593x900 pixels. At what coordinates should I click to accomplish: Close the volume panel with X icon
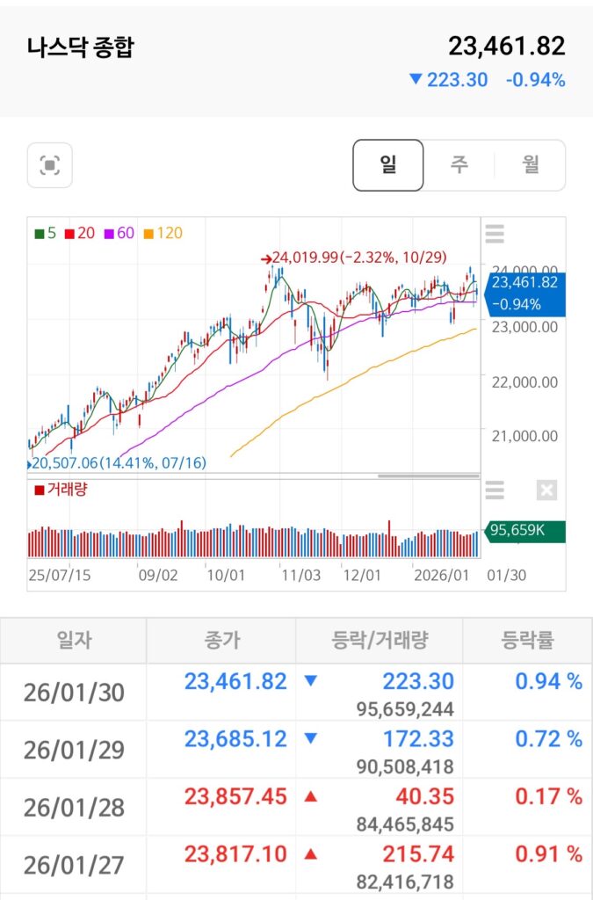[x=546, y=490]
